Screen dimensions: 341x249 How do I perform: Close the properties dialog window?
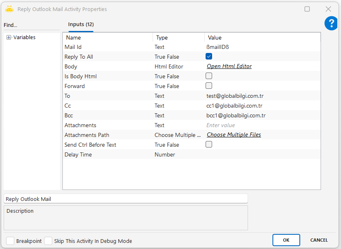click(328, 9)
